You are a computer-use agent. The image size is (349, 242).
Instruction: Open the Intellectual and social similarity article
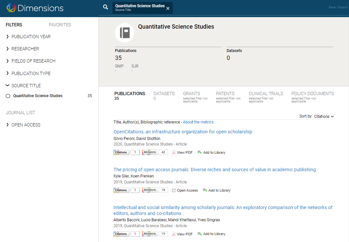pyautogui.click(x=223, y=210)
